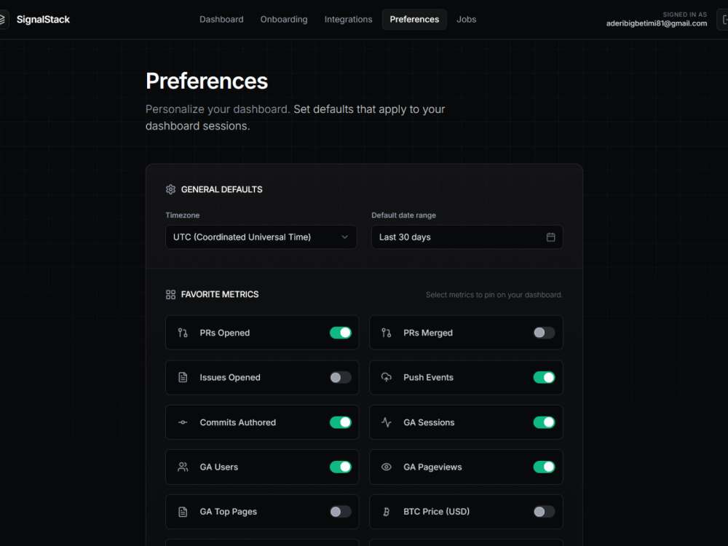Click the Commits Authored commit icon
Image resolution: width=728 pixels, height=546 pixels.
tap(183, 422)
